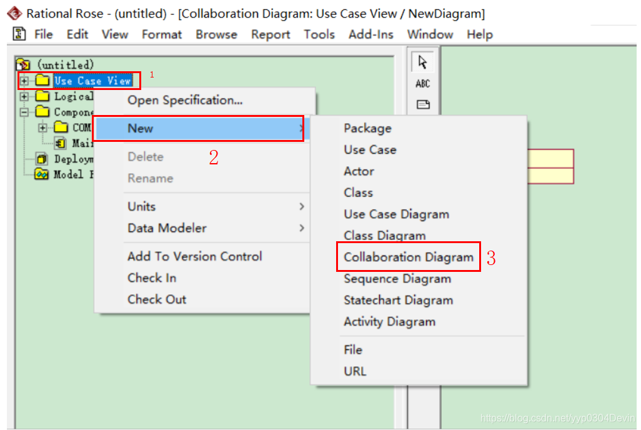Click the Deployment View icon
641x430 pixels.
click(42, 159)
